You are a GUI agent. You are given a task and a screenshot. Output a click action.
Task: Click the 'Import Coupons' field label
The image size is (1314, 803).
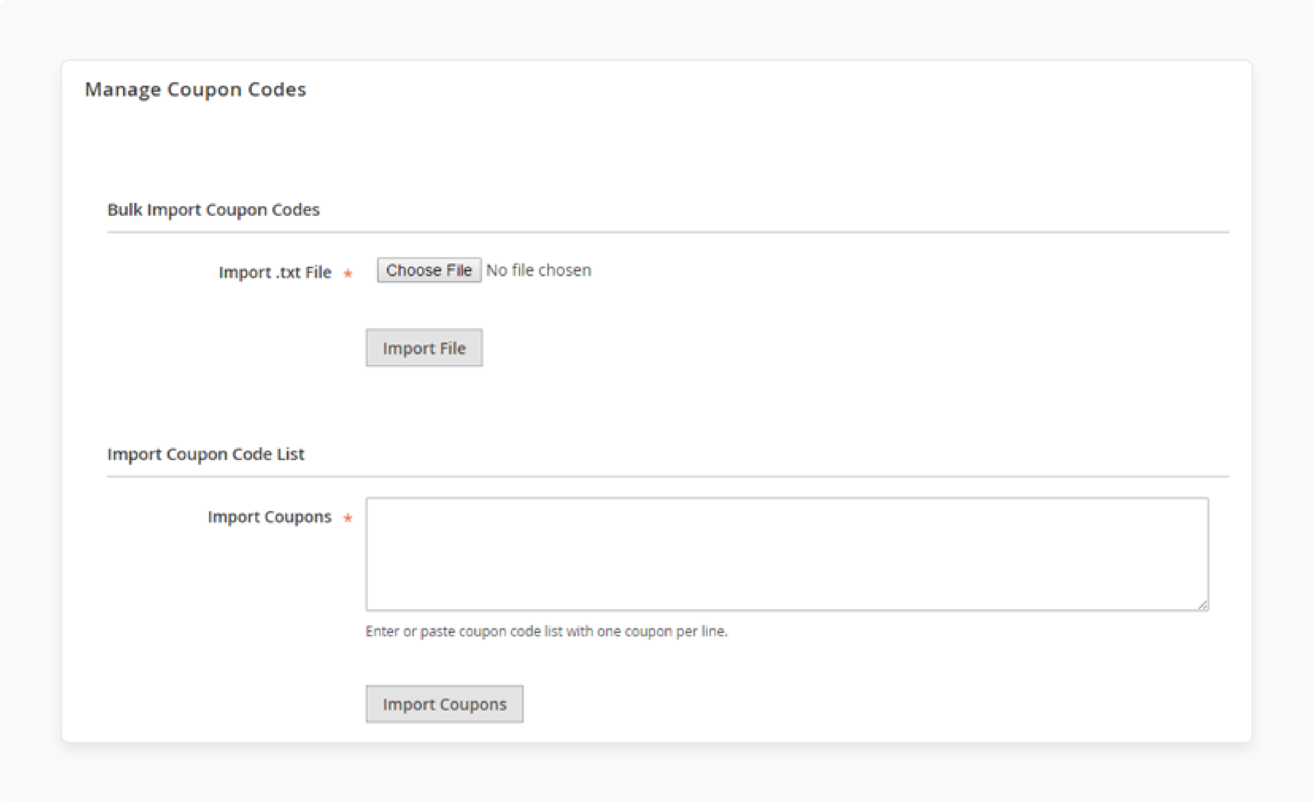pyautogui.click(x=269, y=517)
